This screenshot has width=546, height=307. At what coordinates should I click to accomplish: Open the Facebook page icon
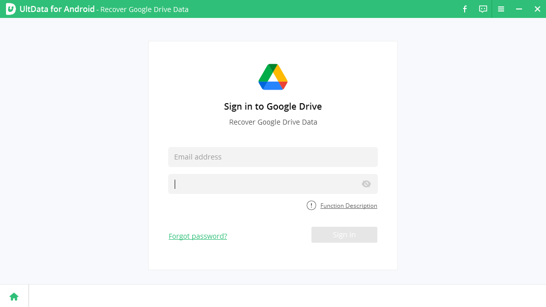coord(465,9)
